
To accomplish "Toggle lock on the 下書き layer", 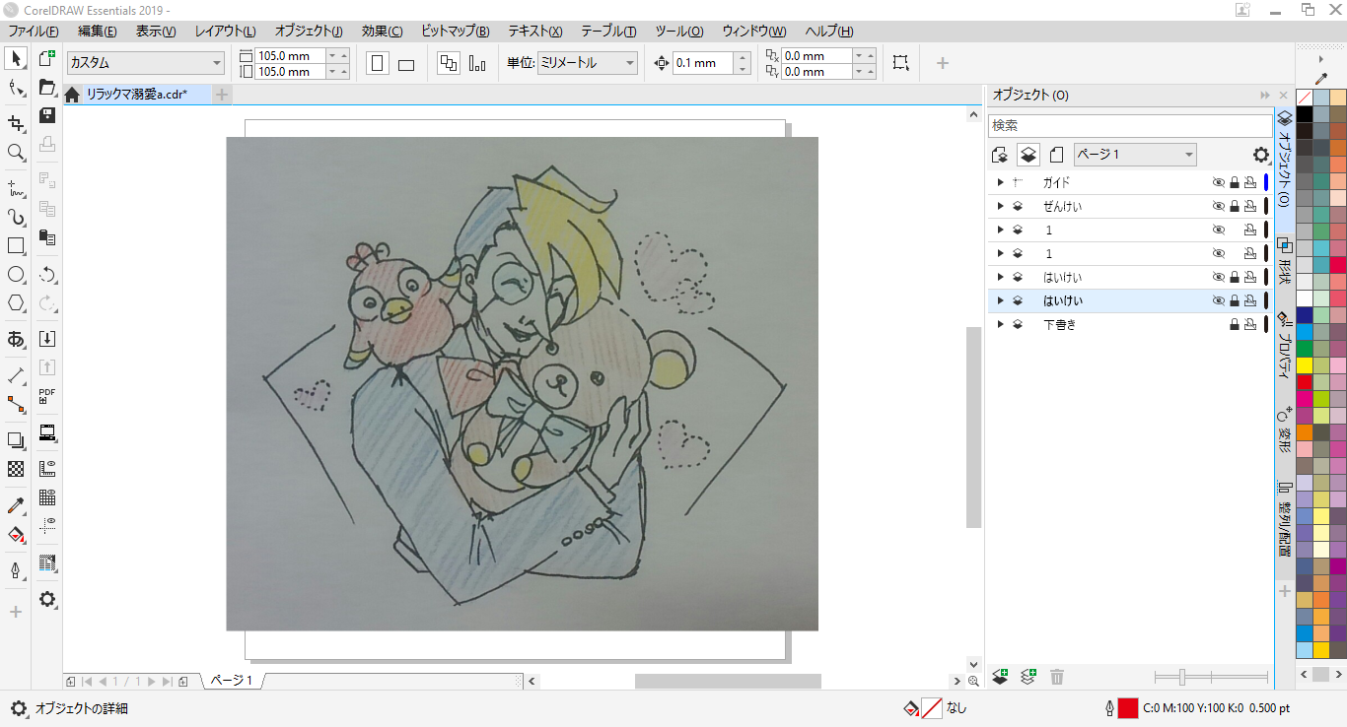I will 1234,324.
